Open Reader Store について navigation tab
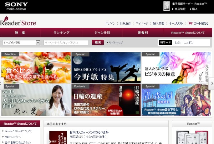214x144 pixels. coord(188,33)
